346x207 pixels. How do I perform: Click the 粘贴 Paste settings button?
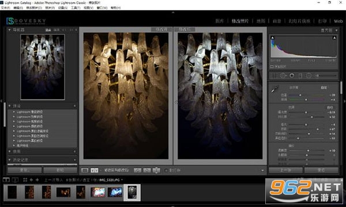tap(60, 170)
